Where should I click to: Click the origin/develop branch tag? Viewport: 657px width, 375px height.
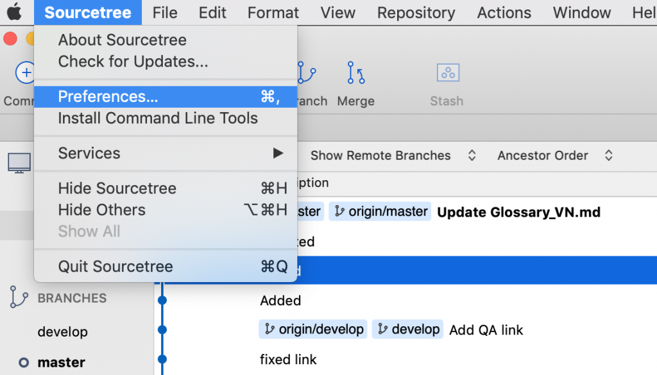(x=313, y=329)
